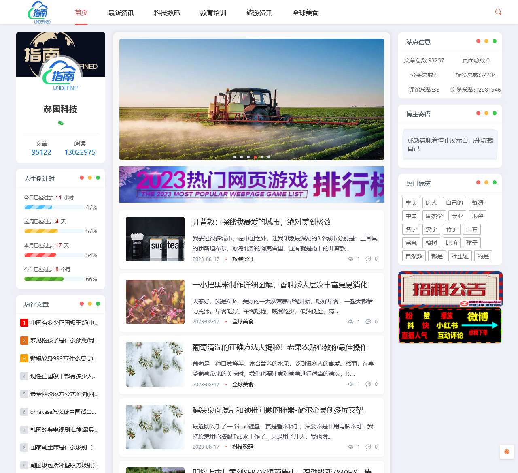The image size is (518, 473).
Task: Open the 招租公告 banner ad
Action: pyautogui.click(x=450, y=289)
